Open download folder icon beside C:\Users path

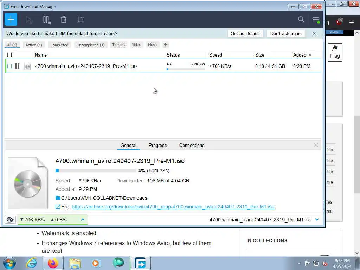coord(58,198)
